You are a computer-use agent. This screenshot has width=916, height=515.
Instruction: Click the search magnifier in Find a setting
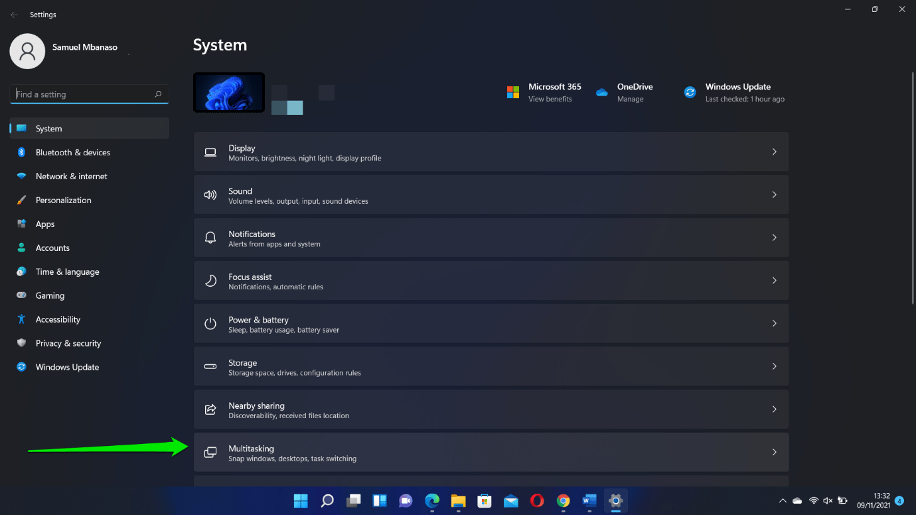pyautogui.click(x=158, y=94)
